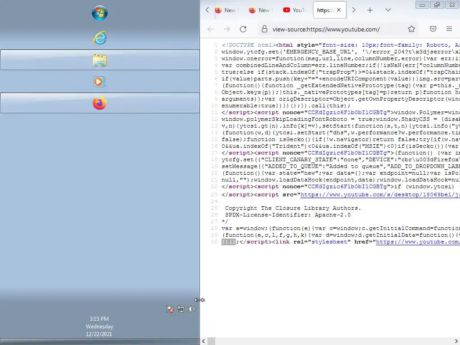Open taskbar clock showing 3:15 PM
Viewport: 460px width, 345px height.
pyautogui.click(x=99, y=318)
